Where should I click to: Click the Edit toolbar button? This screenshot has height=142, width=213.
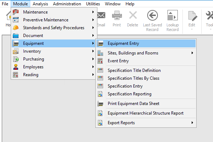(x=192, y=20)
